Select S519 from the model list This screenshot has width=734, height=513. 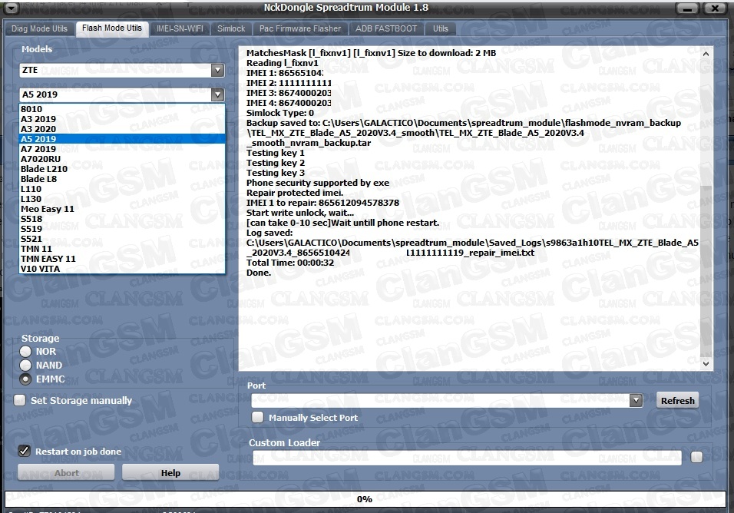click(122, 229)
